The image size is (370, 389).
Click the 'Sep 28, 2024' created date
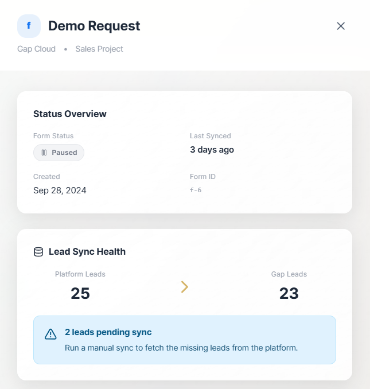60,190
